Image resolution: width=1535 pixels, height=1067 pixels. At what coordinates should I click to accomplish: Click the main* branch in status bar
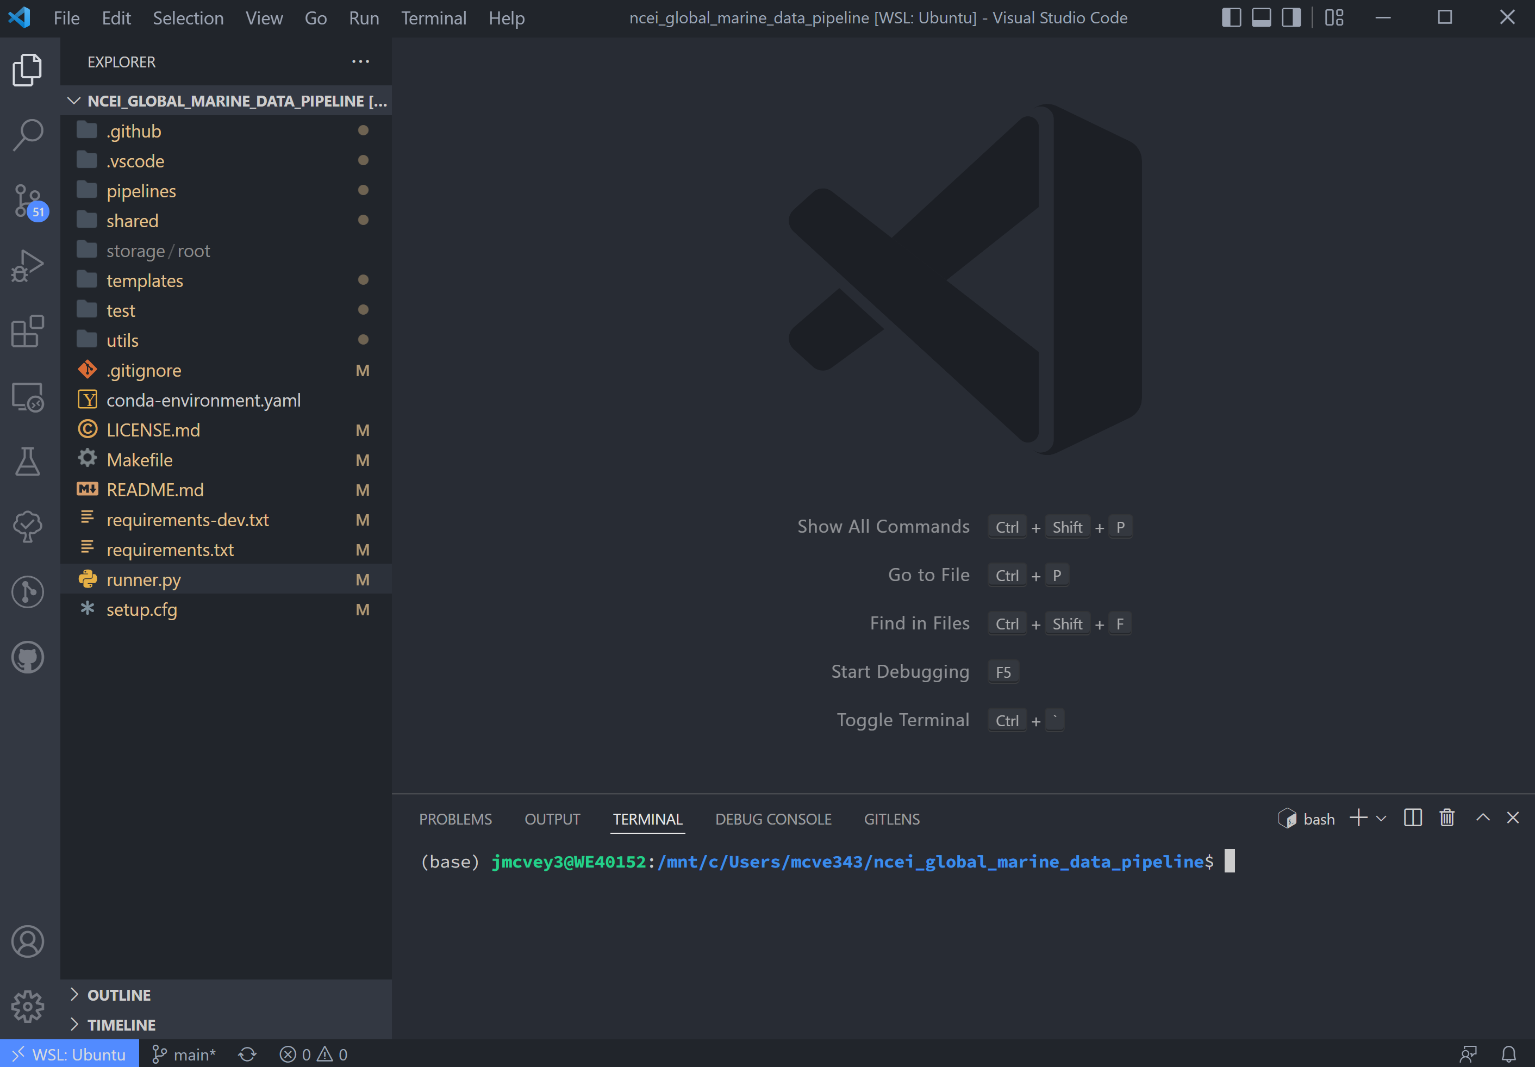coord(184,1054)
